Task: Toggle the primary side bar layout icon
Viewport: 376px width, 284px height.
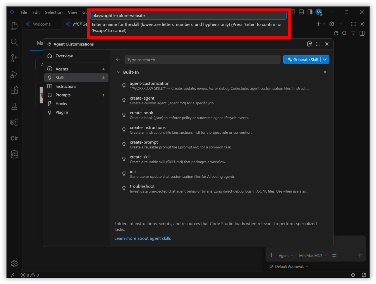Action: tap(293, 12)
